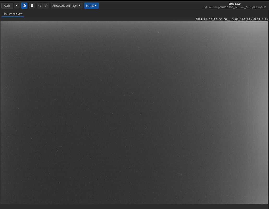
Task: Click the Lights/M27 path subtitle
Action: [235, 7]
